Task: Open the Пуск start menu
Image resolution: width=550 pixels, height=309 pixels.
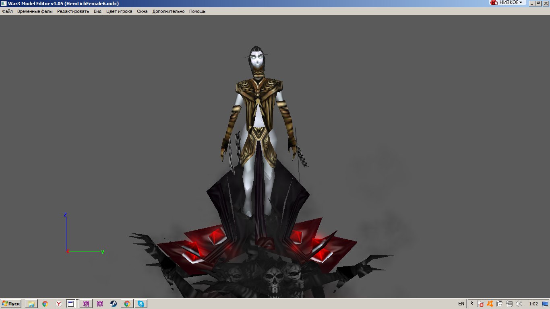Action: tap(11, 304)
